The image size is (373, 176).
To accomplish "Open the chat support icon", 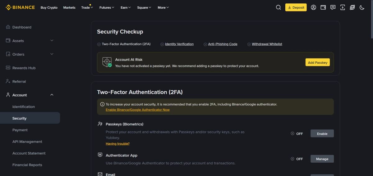I will click(333, 7).
